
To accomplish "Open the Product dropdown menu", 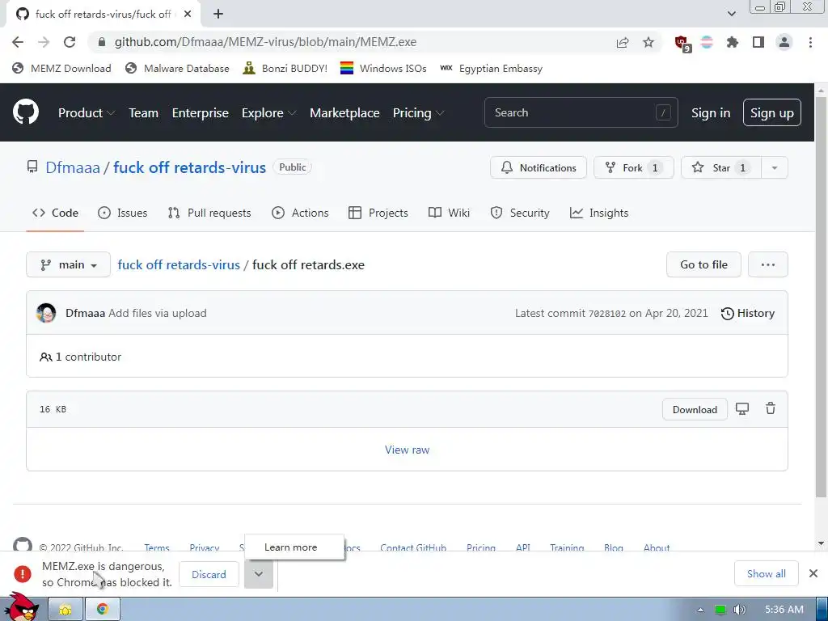I will pos(87,113).
